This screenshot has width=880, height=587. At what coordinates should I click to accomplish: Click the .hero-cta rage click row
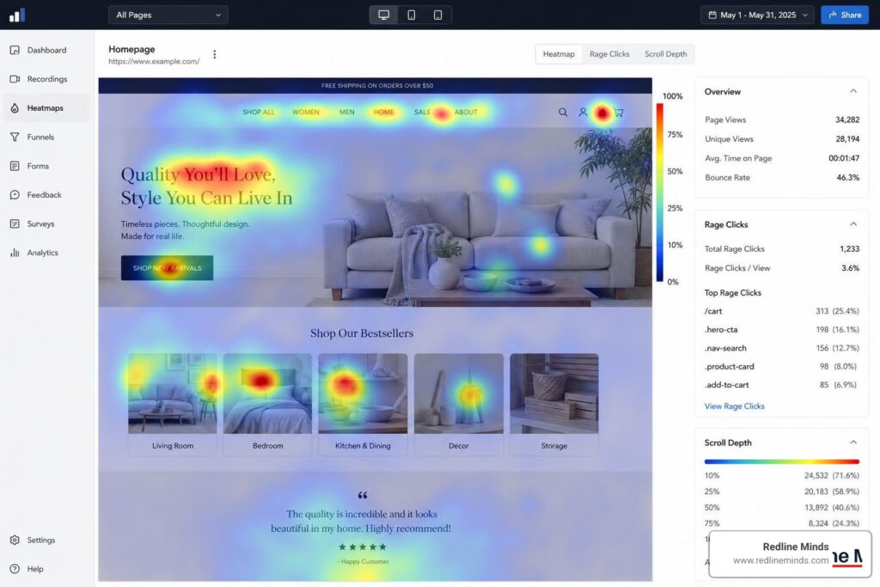[782, 329]
